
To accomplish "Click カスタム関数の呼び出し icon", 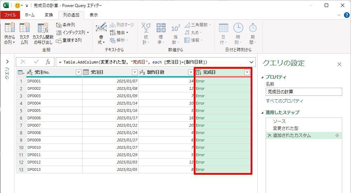I will [43, 28].
